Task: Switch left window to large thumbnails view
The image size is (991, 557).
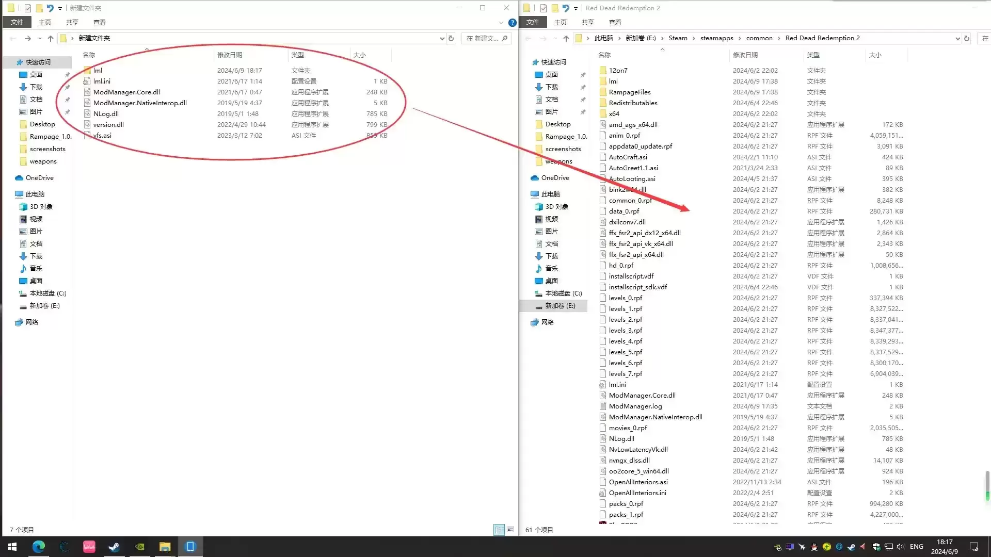Action: pos(510,530)
